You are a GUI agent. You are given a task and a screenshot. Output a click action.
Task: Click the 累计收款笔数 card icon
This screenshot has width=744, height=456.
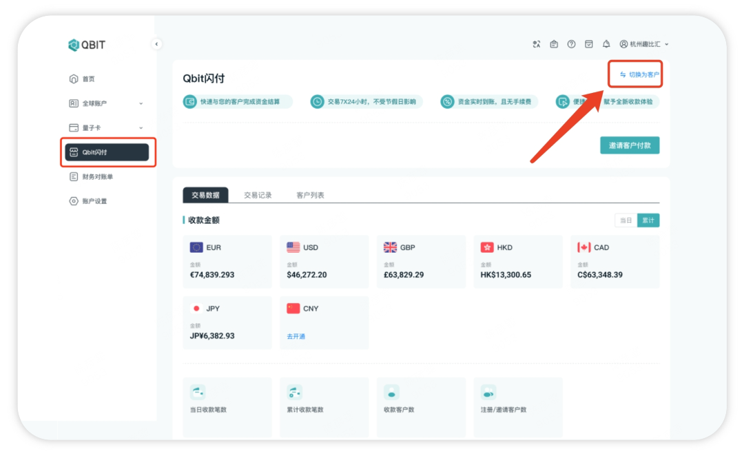[295, 392]
